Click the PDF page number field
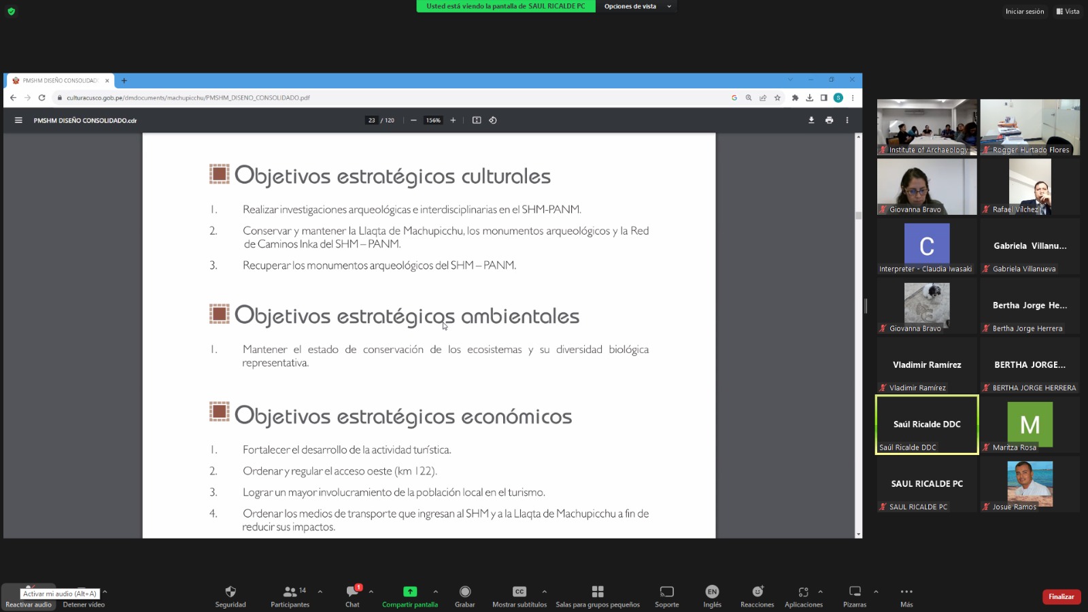This screenshot has width=1088, height=612. pyautogui.click(x=371, y=120)
